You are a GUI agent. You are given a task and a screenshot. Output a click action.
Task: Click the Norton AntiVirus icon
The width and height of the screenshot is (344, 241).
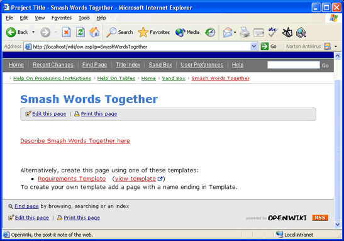pos(327,47)
